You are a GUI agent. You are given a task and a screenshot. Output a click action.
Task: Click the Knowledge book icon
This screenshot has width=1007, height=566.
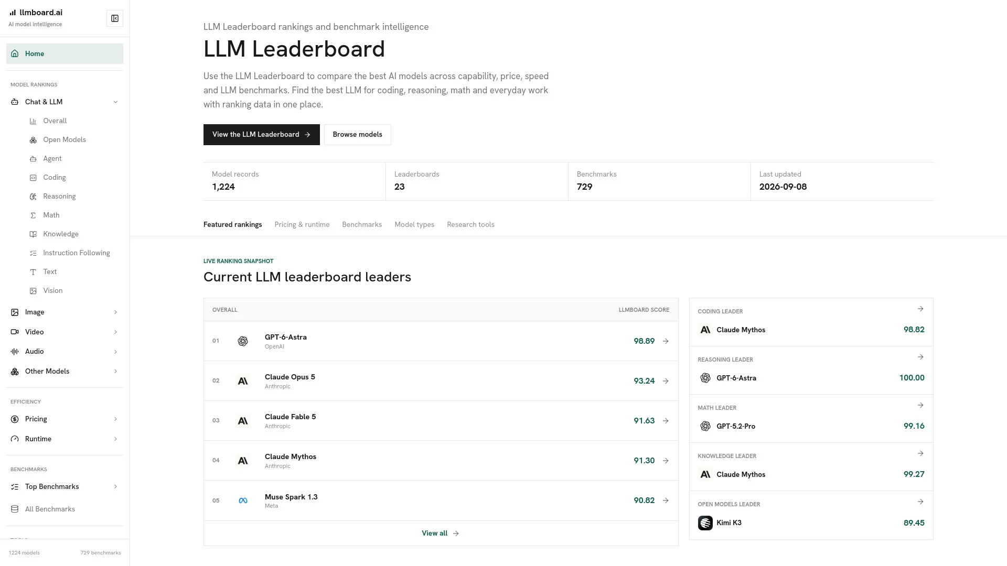[33, 234]
